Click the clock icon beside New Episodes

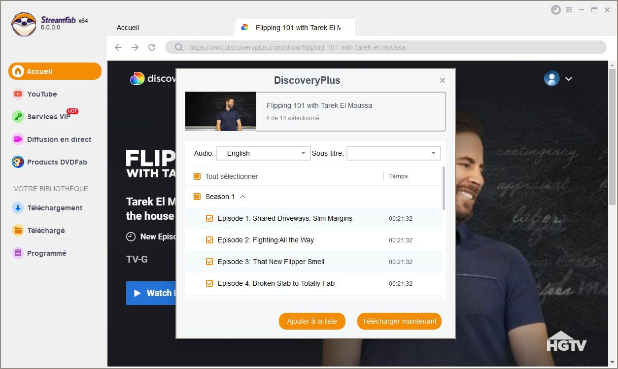pos(131,236)
